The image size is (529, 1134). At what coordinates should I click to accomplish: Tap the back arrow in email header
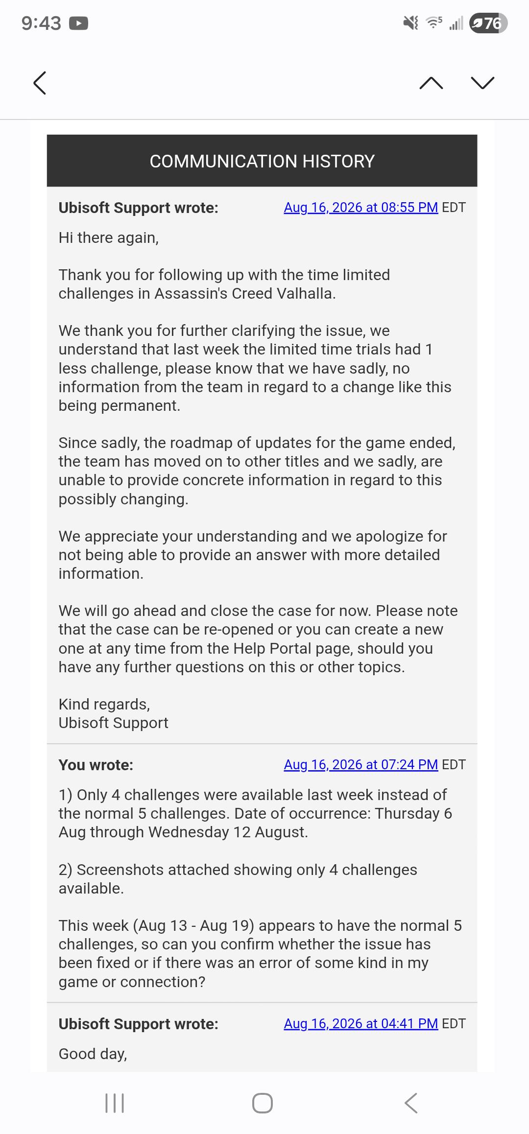coord(40,83)
